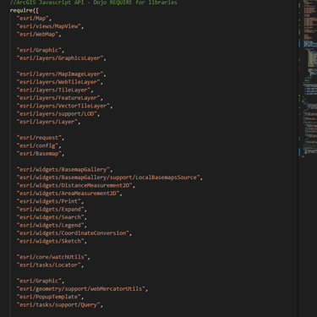
Task: Click "esri/layers/TileLayer" string
Action: [x=53, y=90]
